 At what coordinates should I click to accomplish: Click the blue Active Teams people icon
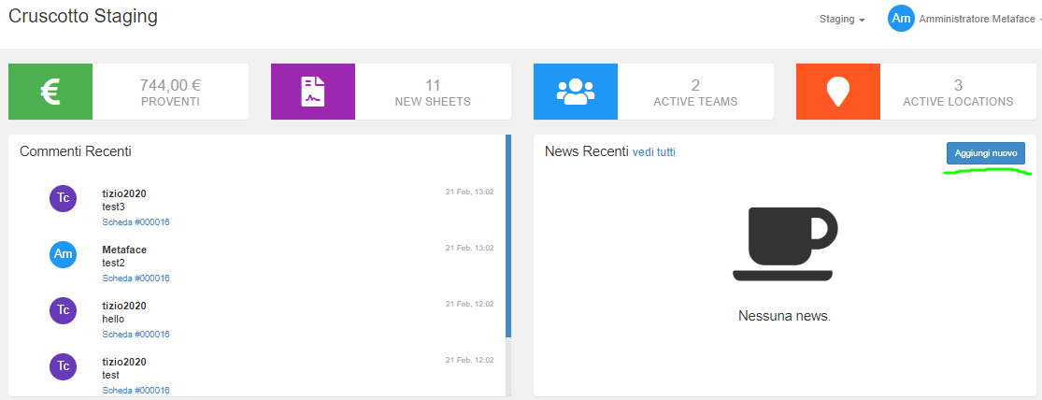coord(576,92)
